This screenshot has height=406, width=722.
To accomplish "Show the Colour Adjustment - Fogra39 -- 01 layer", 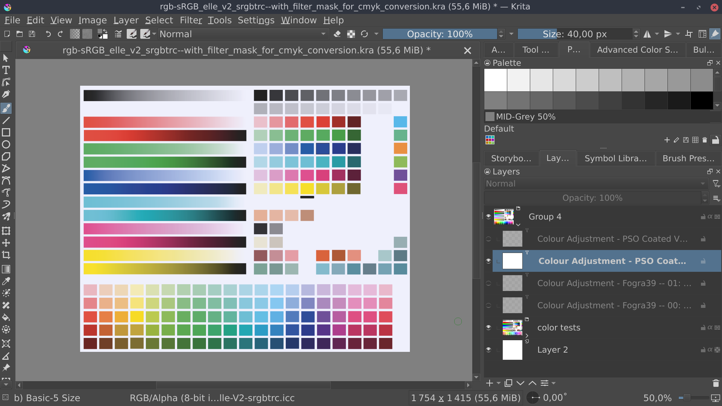I will 488,283.
